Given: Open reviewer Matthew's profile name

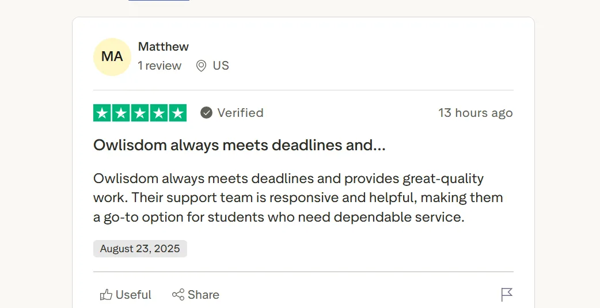Looking at the screenshot, I should point(164,47).
